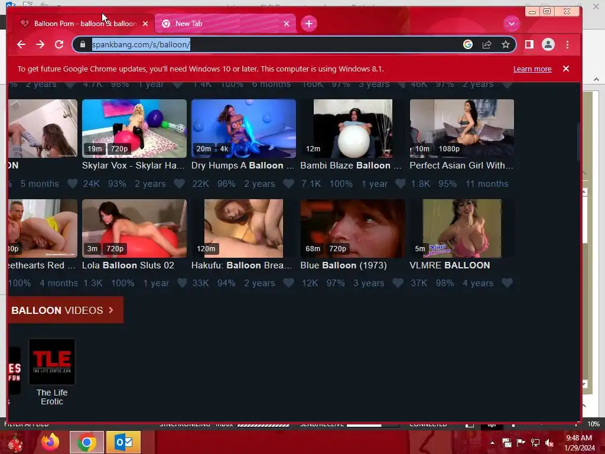Select the Balloon tab in Chrome
This screenshot has height=454, width=605.
(84, 24)
